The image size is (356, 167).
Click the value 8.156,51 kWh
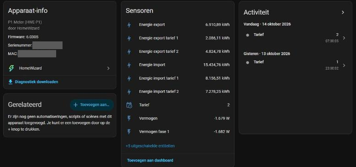point(218,78)
